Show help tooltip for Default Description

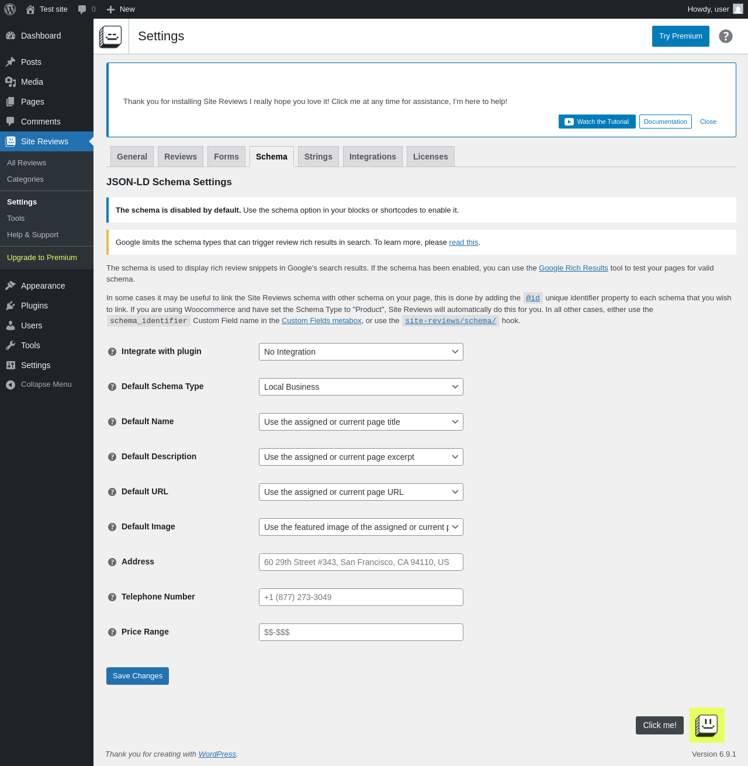pos(112,457)
